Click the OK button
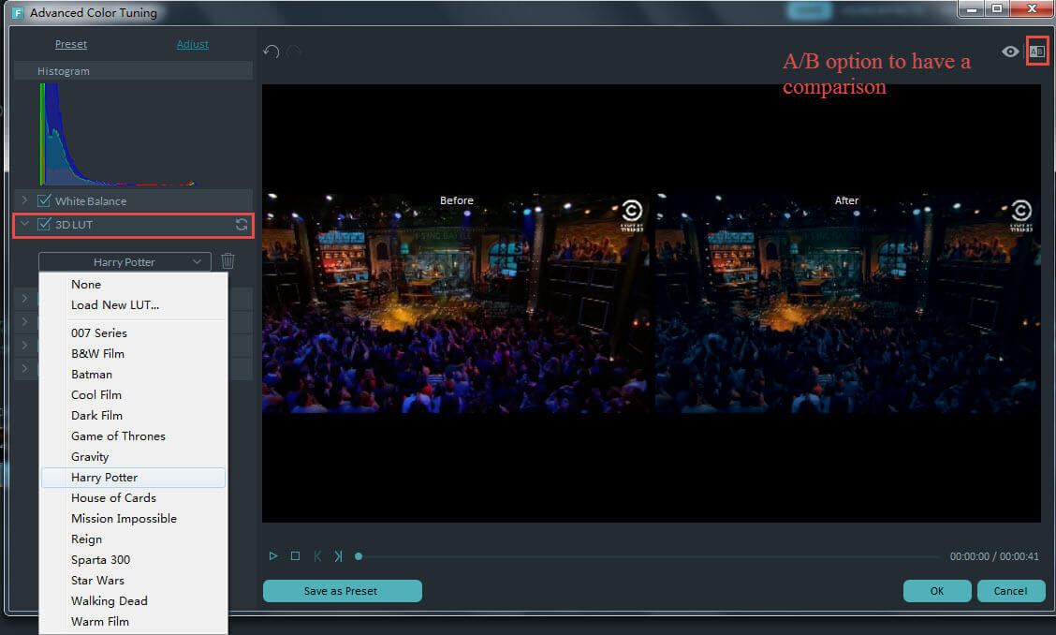 click(x=936, y=591)
